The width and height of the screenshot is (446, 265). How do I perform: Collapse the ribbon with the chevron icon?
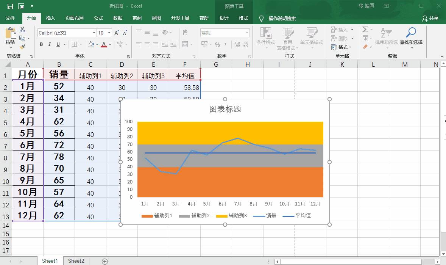442,56
